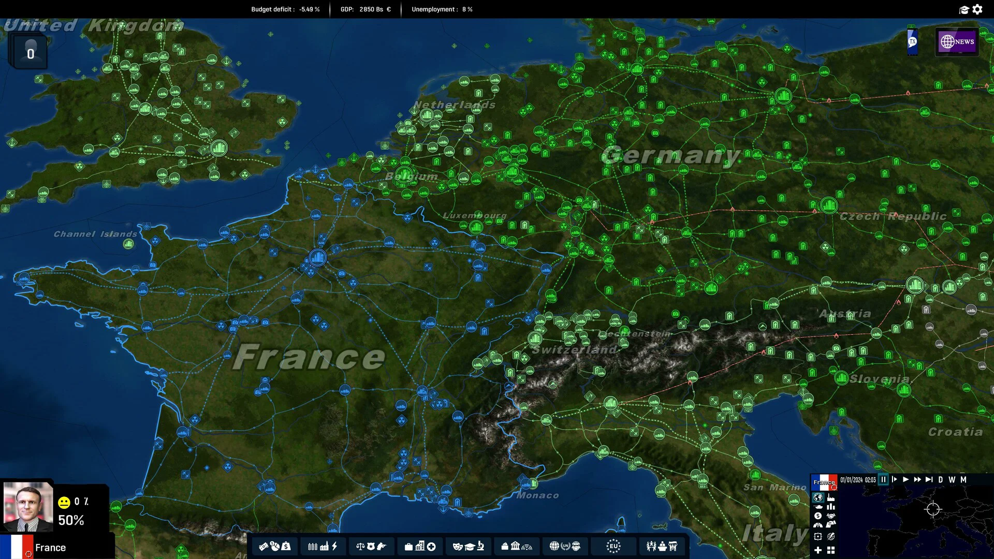Select the finance and media bank icon
Image resolution: width=994 pixels, height=559 pixels.
516,546
